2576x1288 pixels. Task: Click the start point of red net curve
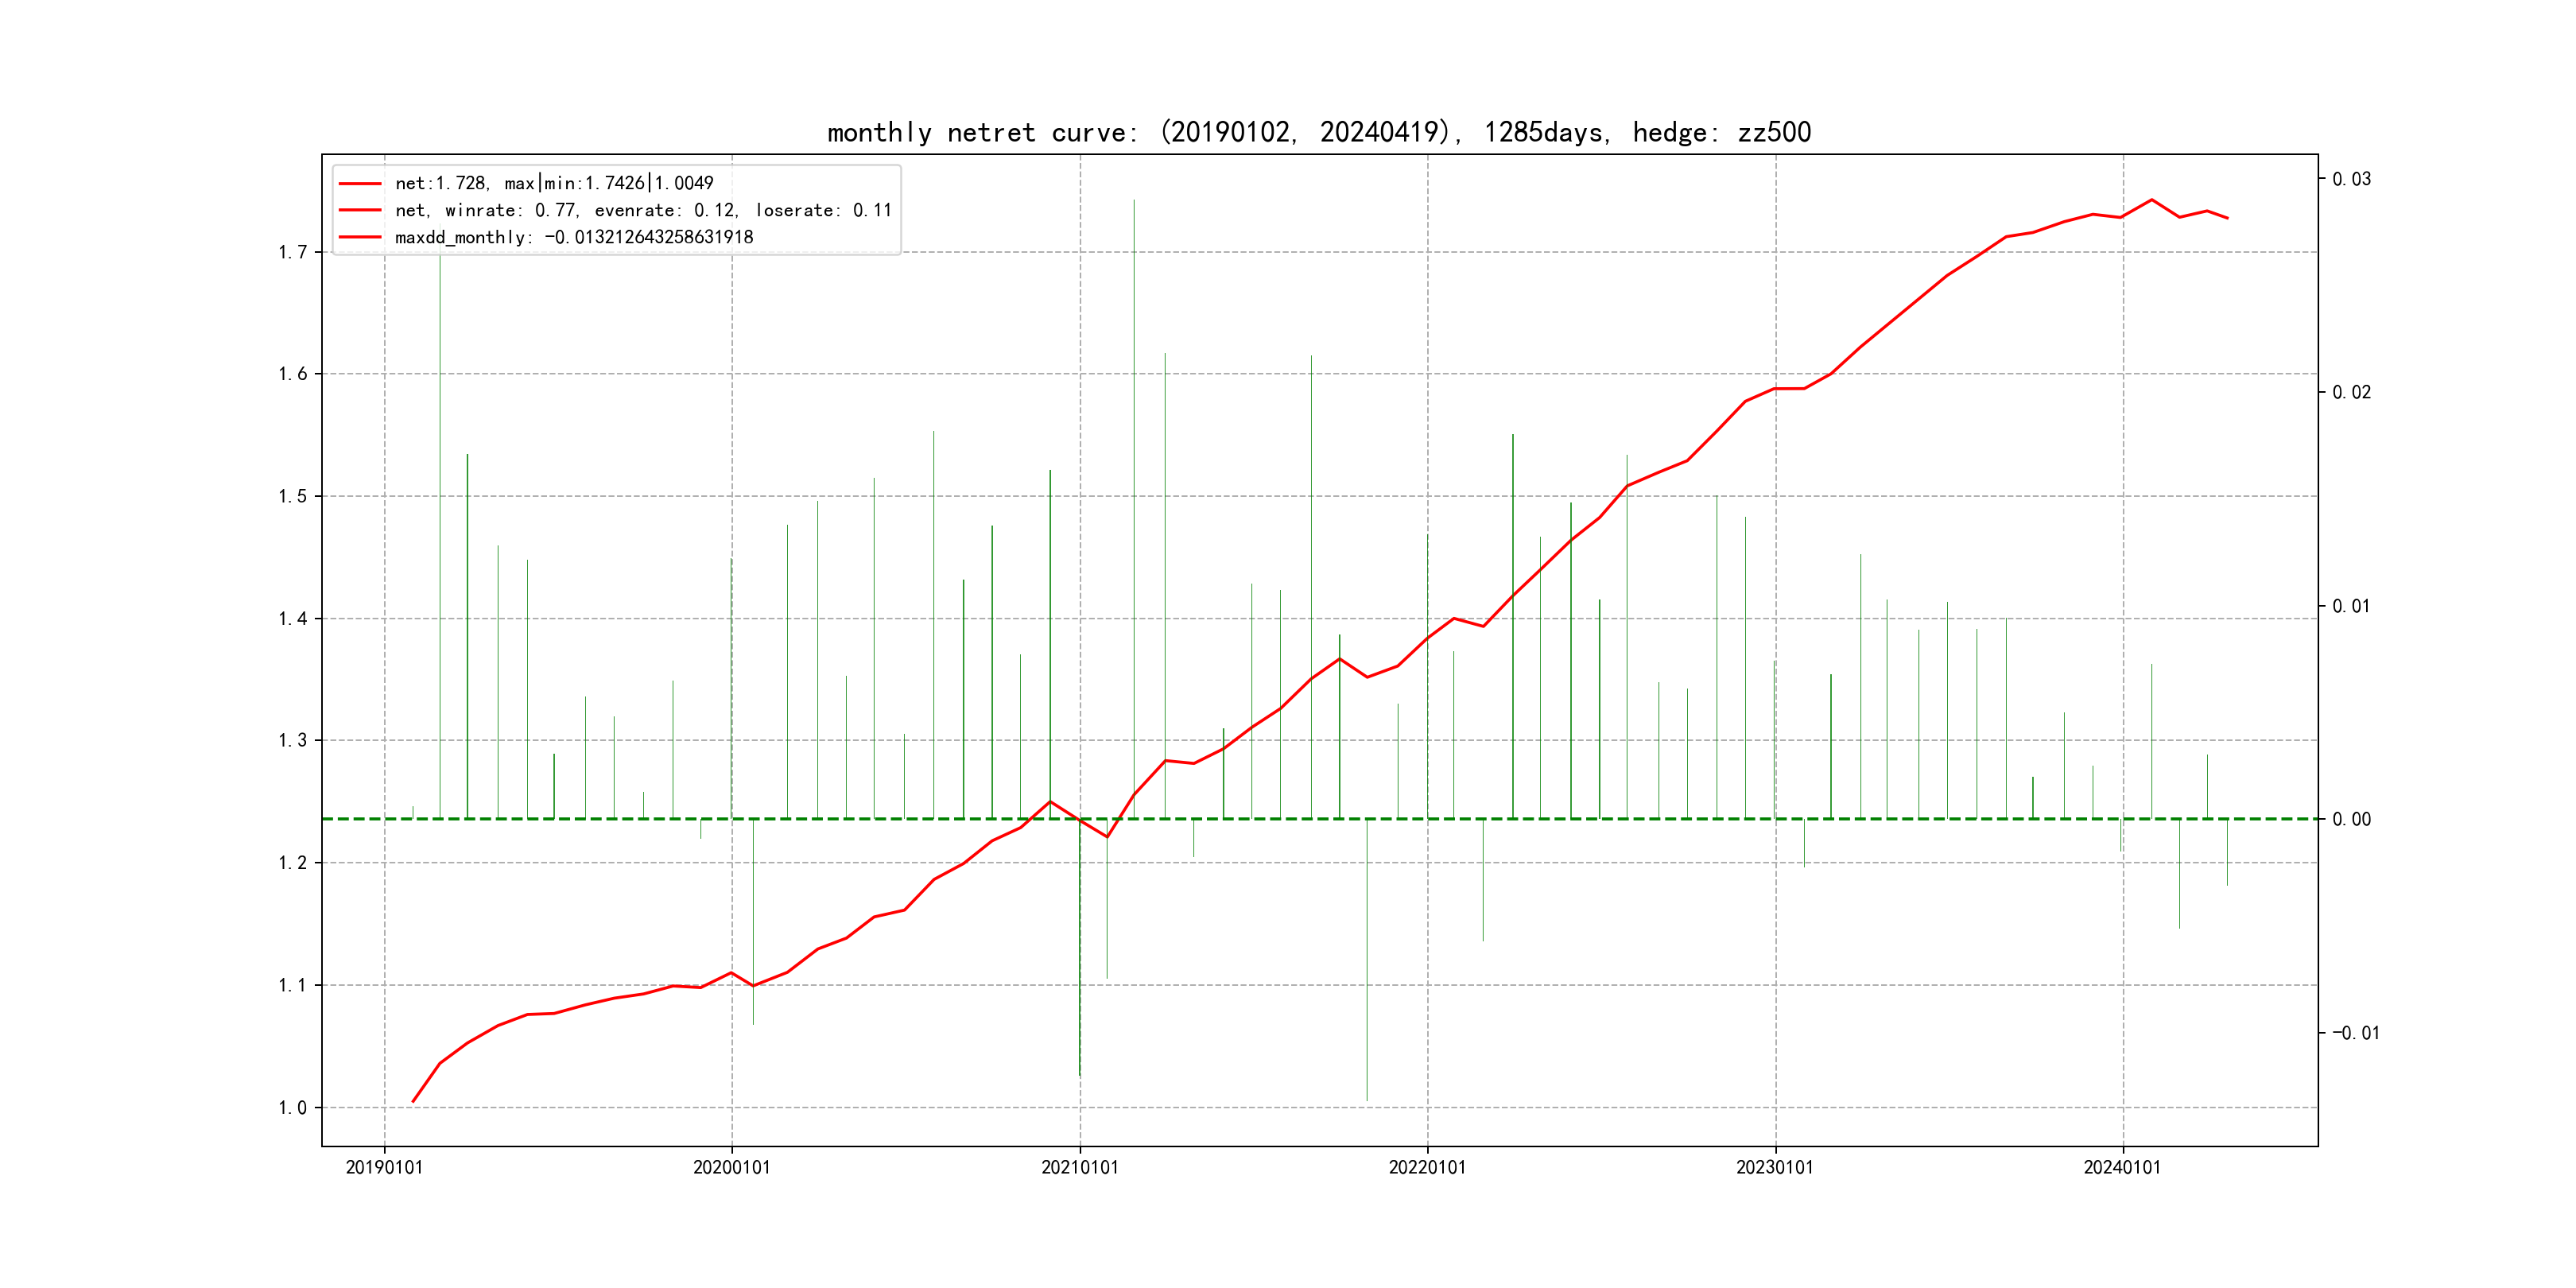[413, 1101]
